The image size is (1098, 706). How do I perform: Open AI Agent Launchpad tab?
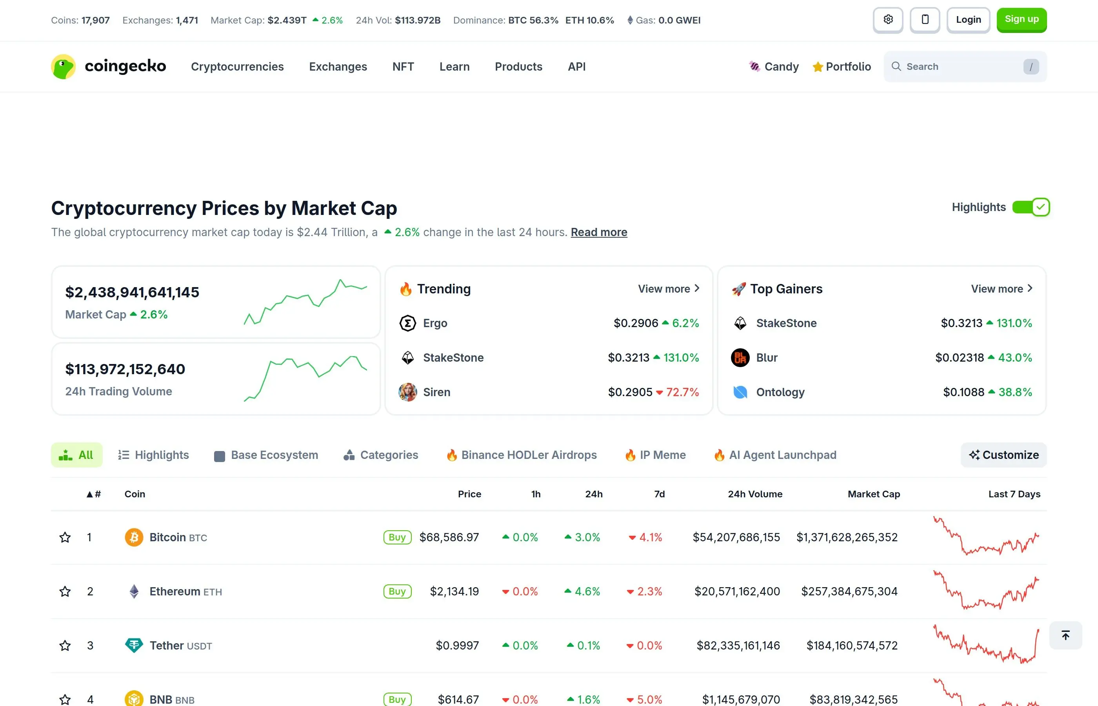click(x=775, y=455)
